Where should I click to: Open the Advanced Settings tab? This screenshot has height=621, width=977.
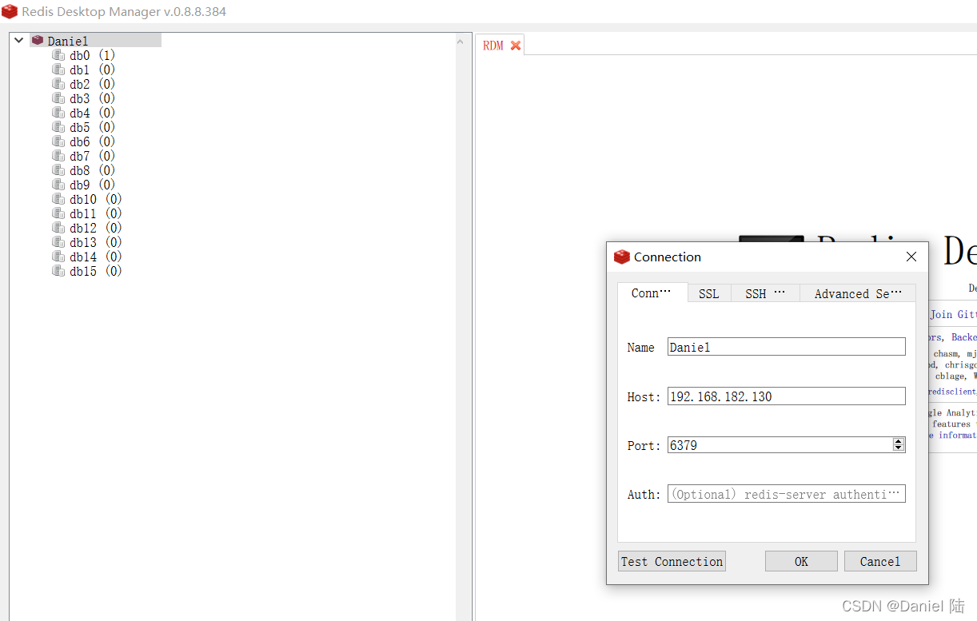tap(858, 293)
